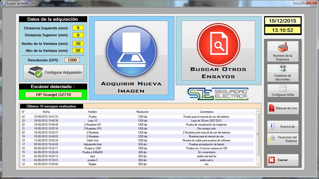
Task: Open the Configurar Grilla grid icon
Action: pyautogui.click(x=283, y=89)
